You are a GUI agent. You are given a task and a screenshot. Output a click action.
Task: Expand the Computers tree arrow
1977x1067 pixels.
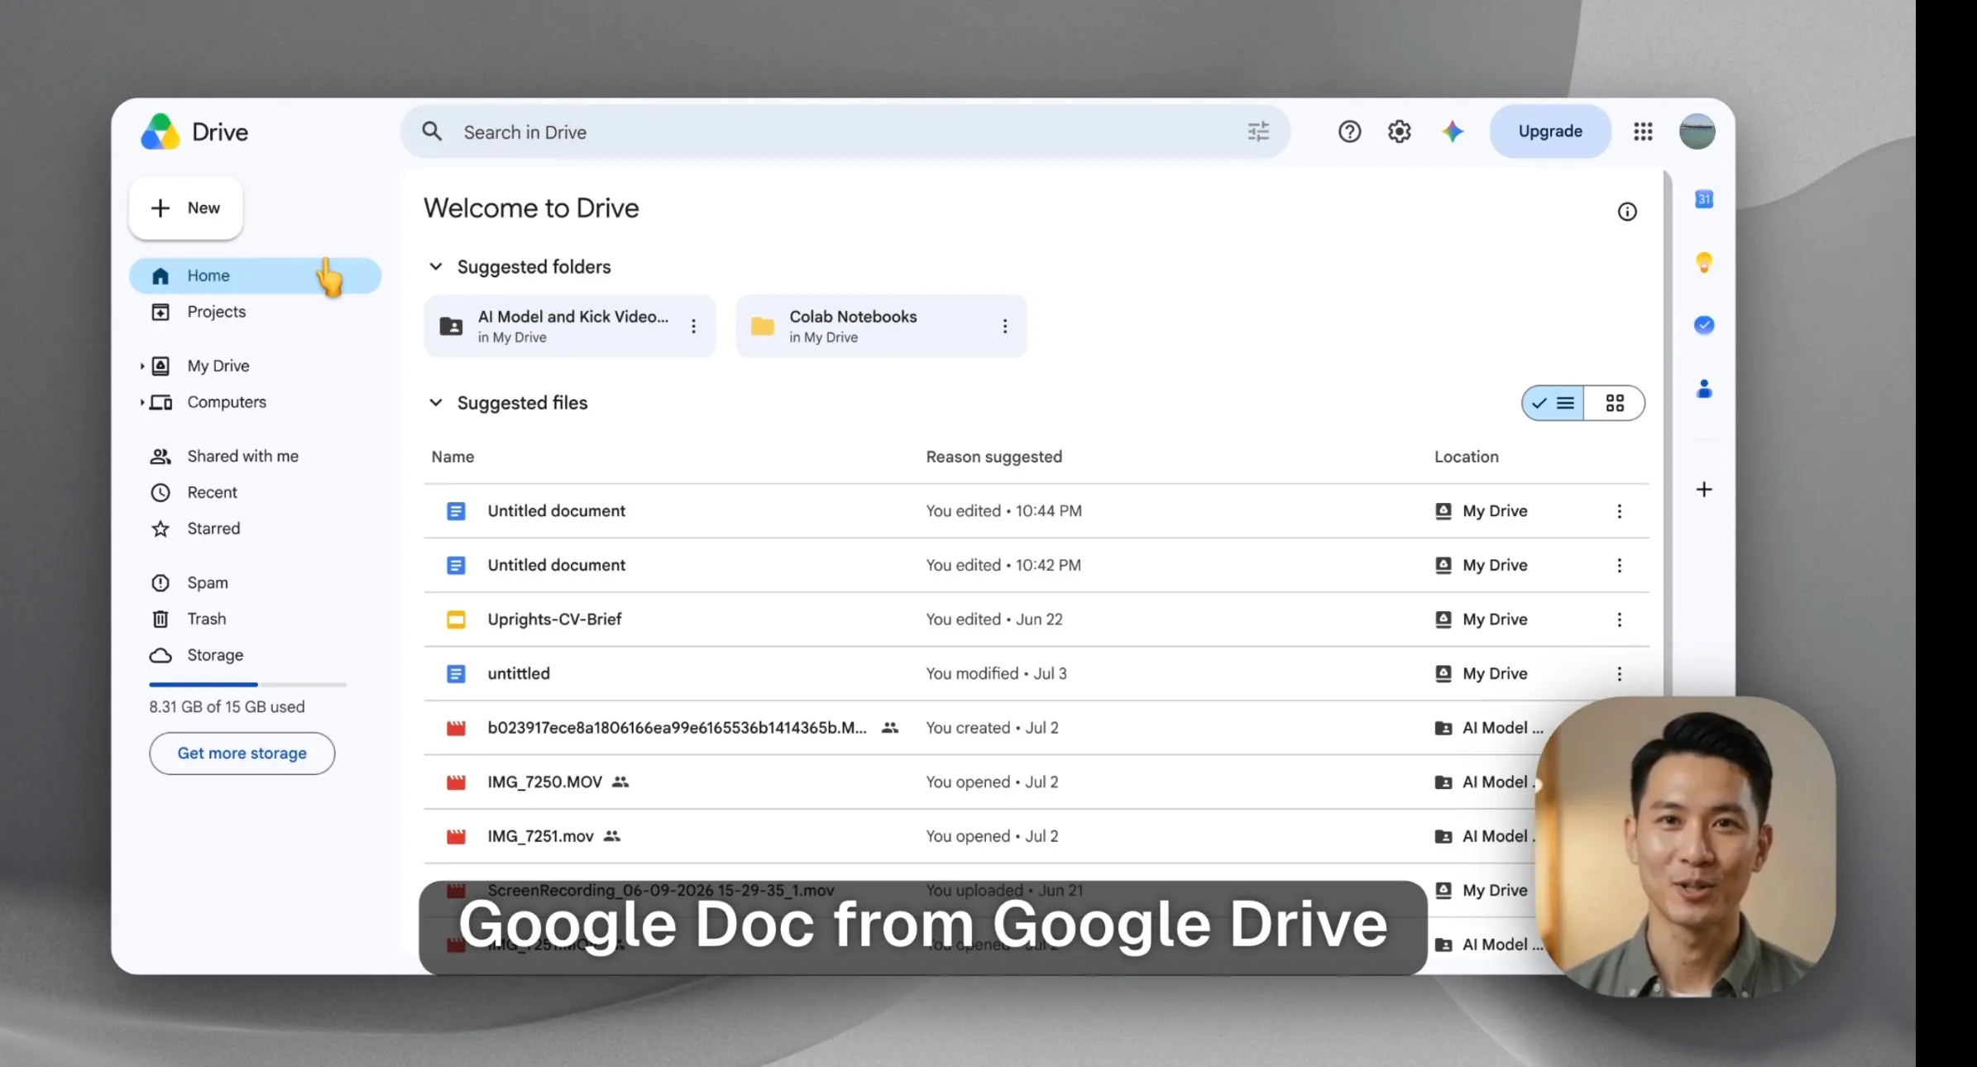[142, 402]
